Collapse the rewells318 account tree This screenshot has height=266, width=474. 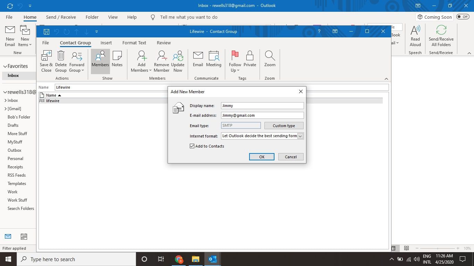pos(5,92)
